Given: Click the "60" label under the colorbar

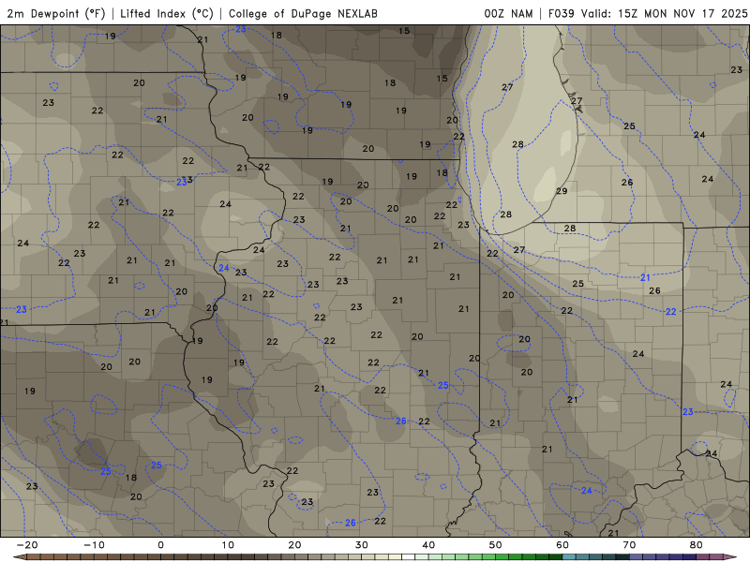Looking at the screenshot, I should (562, 545).
